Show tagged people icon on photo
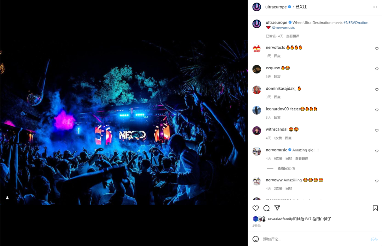This screenshot has width=382, height=246. tap(7, 198)
